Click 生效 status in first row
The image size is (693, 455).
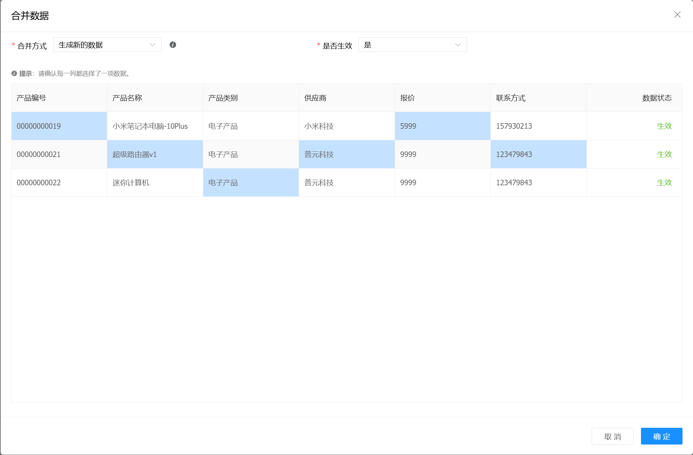tap(664, 126)
